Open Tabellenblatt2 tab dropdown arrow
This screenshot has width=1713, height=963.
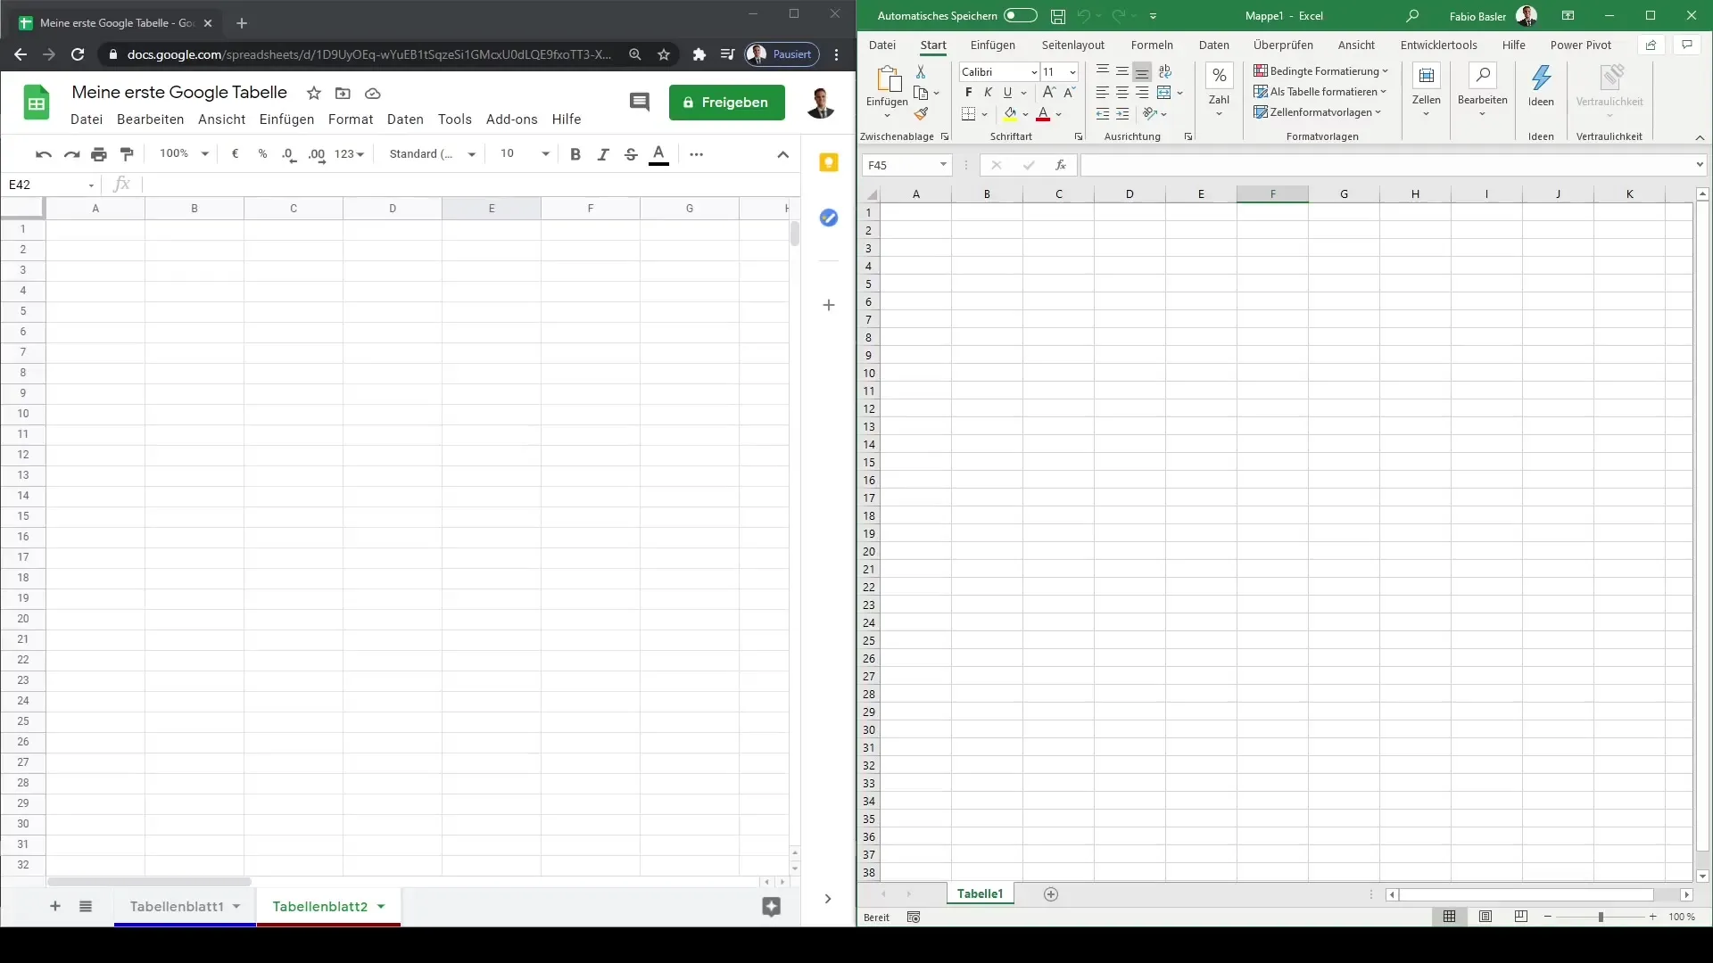click(x=381, y=907)
